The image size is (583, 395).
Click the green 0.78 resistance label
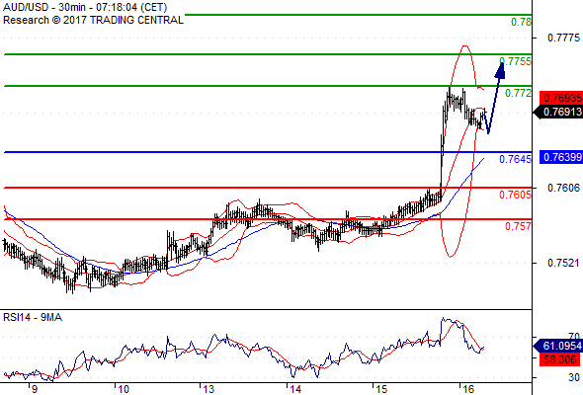[521, 22]
